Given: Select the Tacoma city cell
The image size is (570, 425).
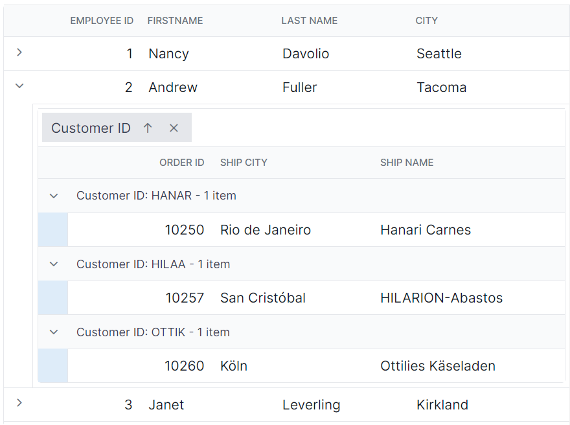Looking at the screenshot, I should pos(441,87).
